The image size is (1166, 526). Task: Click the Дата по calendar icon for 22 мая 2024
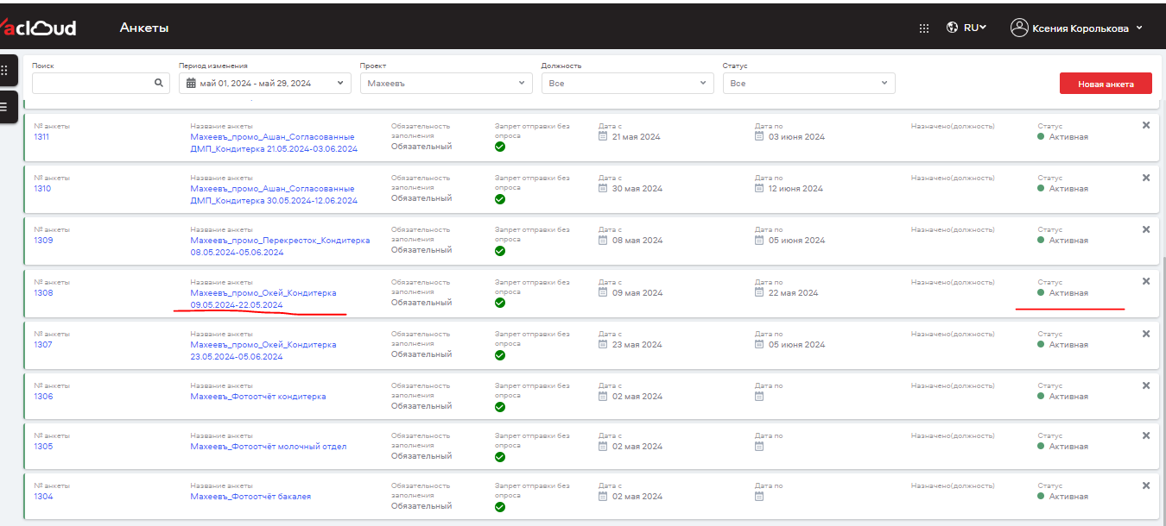[x=759, y=292]
